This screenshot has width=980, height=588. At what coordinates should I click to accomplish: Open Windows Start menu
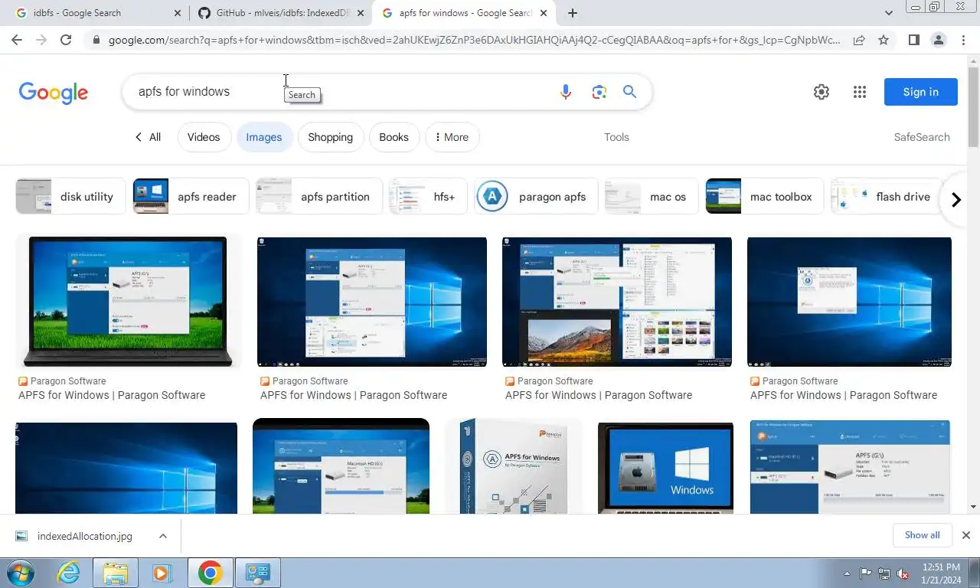(x=21, y=573)
